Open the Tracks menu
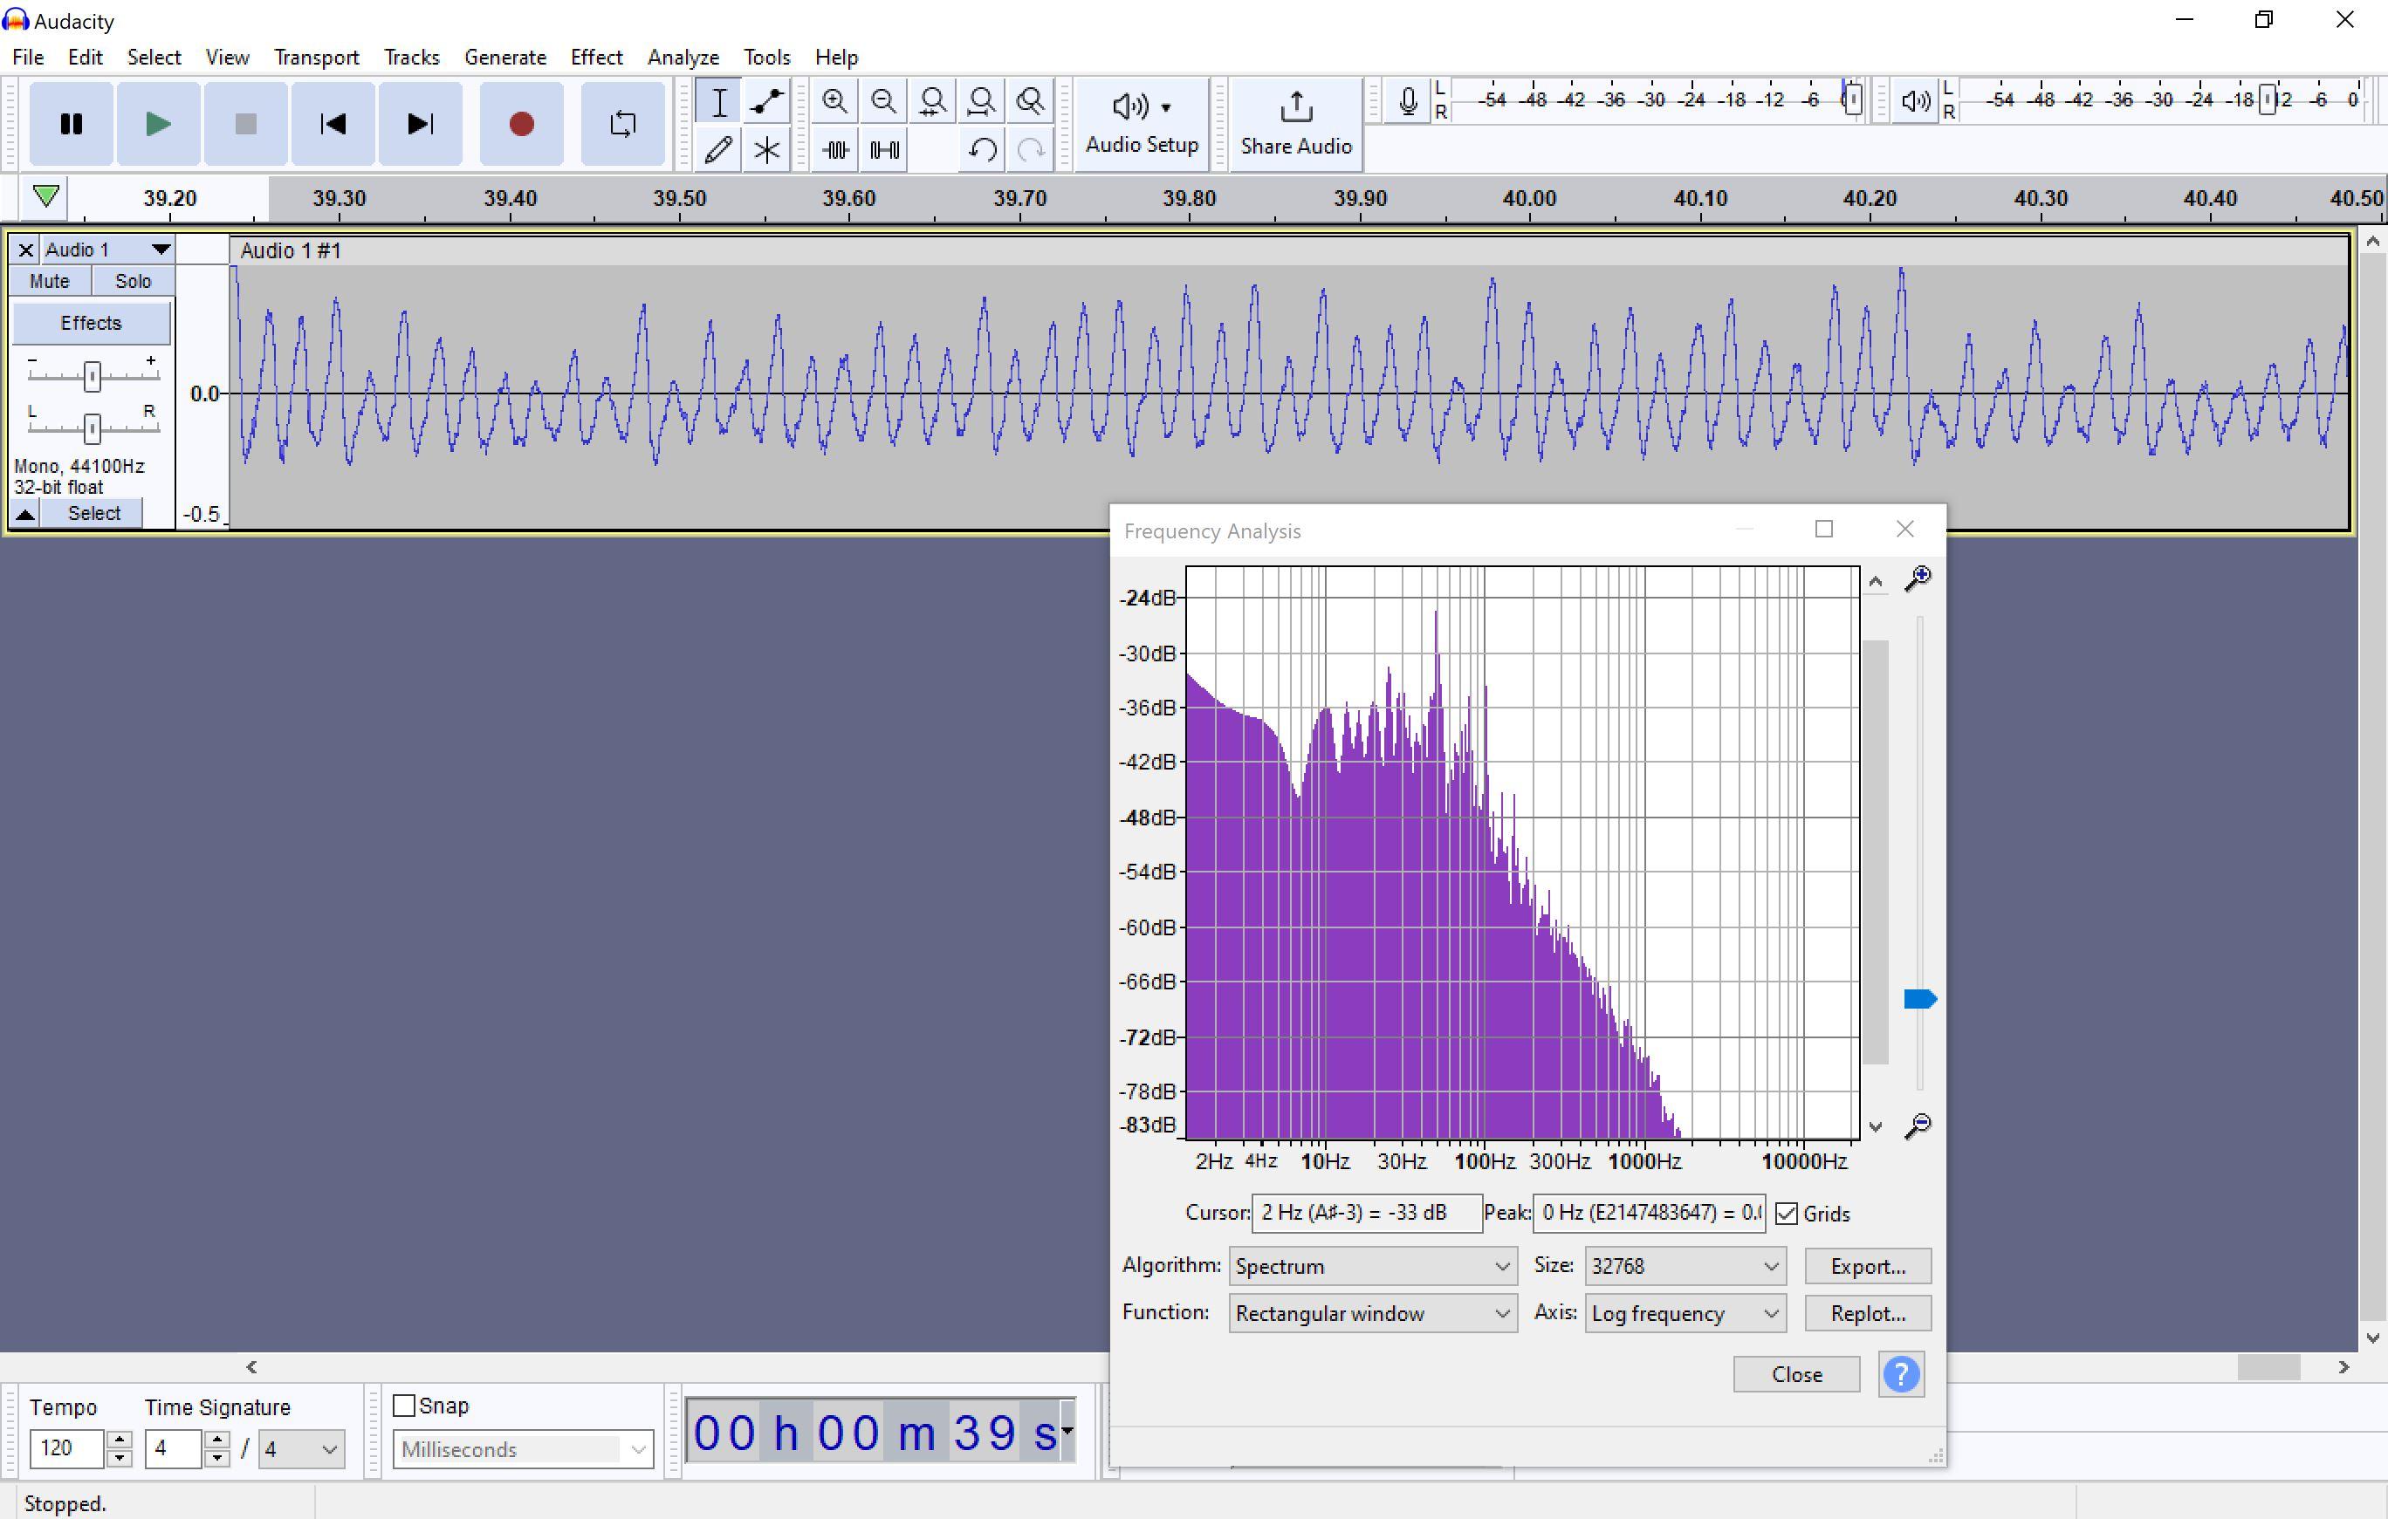This screenshot has width=2388, height=1519. coord(412,58)
